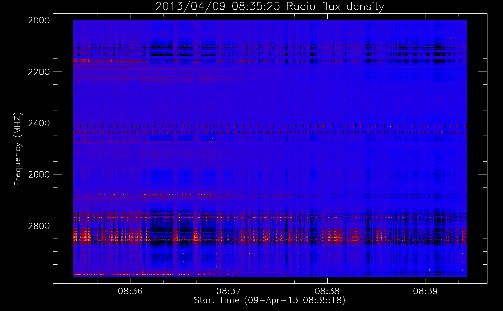
Task: Click the 'Frequency (MHZ)' vertical axis title
Action: (x=18, y=149)
